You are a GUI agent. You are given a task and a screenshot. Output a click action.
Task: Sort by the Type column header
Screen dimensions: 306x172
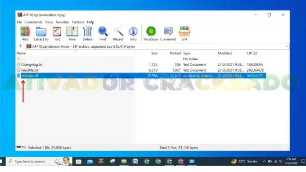pos(187,53)
